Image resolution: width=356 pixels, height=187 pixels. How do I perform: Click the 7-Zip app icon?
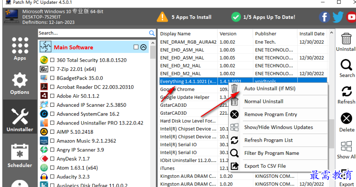point(44,69)
